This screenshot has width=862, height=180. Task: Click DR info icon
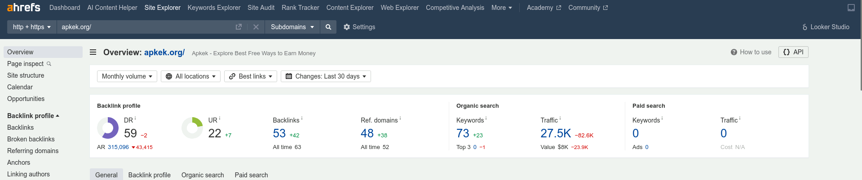(135, 119)
